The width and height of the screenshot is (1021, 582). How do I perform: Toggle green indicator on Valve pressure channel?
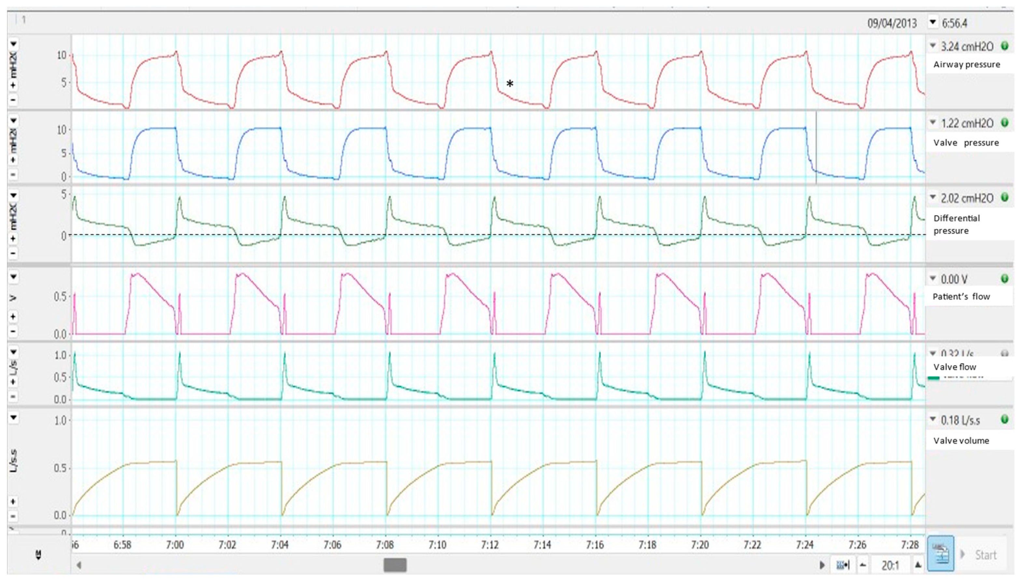click(1005, 123)
